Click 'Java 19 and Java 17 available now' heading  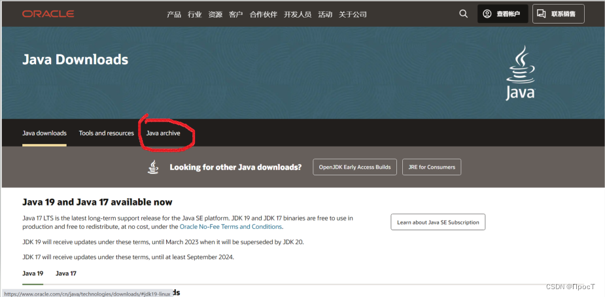pos(97,202)
